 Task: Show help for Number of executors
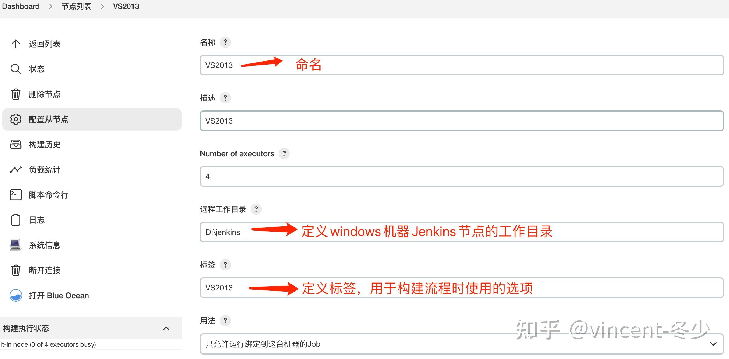pyautogui.click(x=284, y=153)
